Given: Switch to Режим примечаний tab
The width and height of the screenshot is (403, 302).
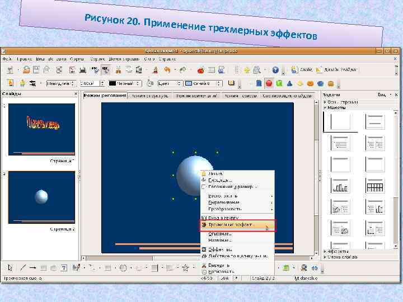Looking at the screenshot, I should [x=197, y=96].
